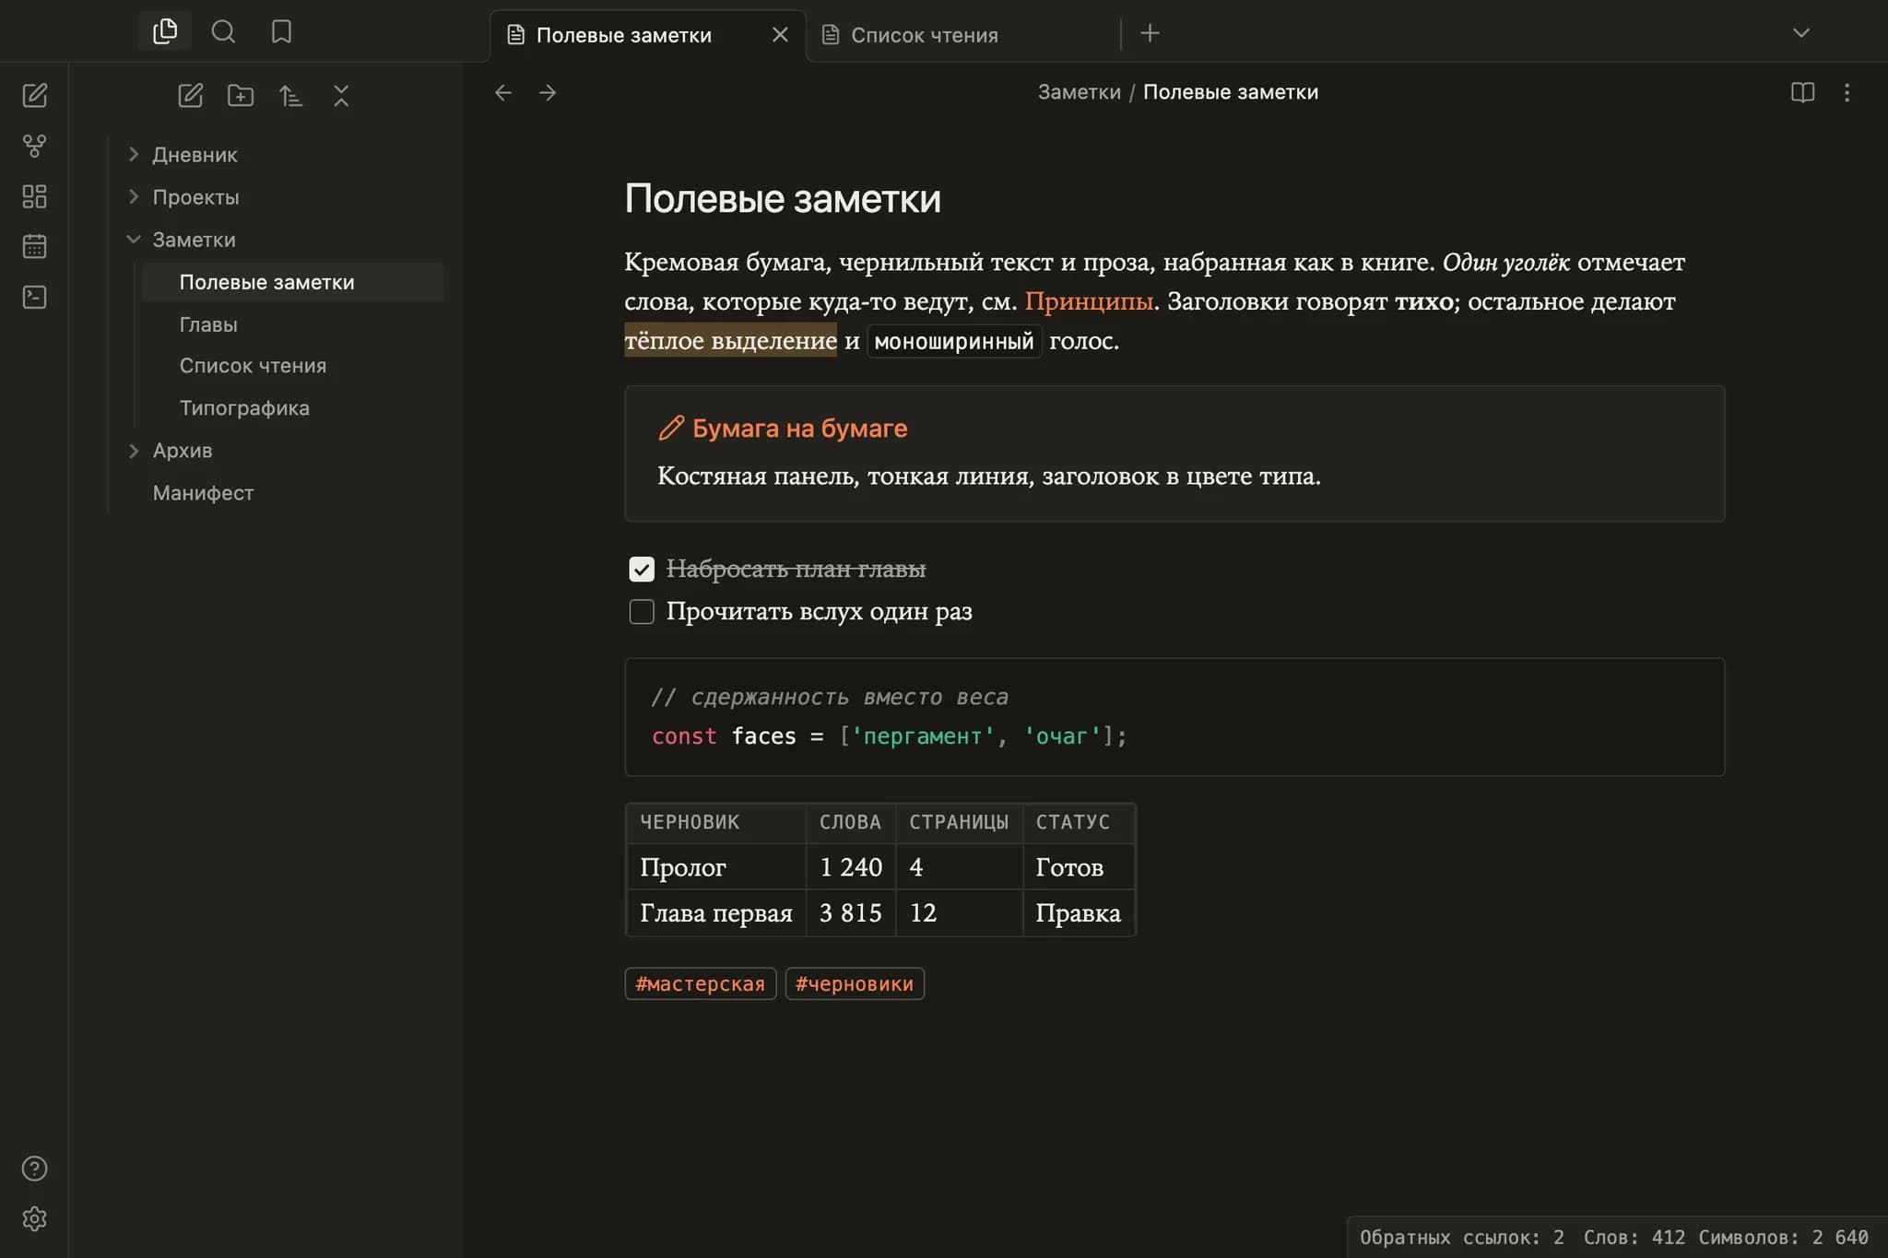Screen dimensions: 1888x1258
Task: Click the Слов: 412 status item
Action: [x=1634, y=1237]
